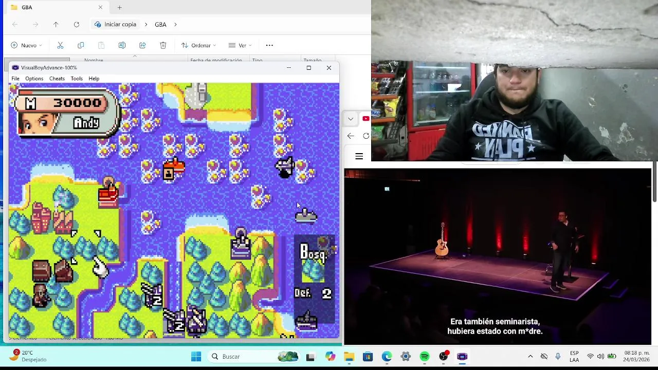Open the Options menu in VisualBoyAdvance

[x=34, y=79]
